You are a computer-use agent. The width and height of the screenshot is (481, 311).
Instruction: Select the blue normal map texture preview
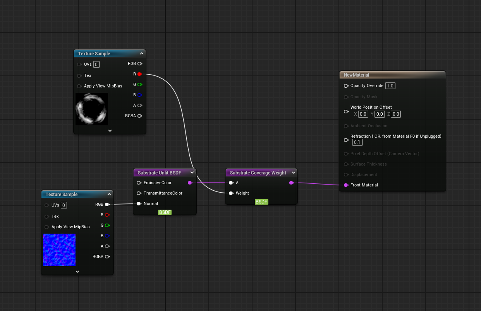click(59, 250)
